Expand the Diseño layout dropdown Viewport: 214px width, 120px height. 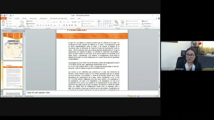coord(30,21)
